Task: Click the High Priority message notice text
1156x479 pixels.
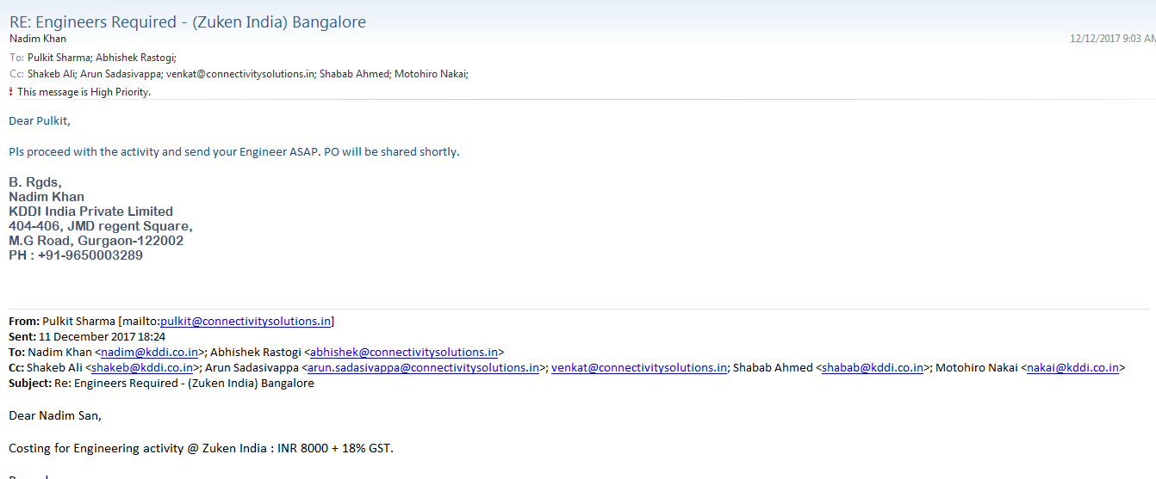Action: (84, 92)
